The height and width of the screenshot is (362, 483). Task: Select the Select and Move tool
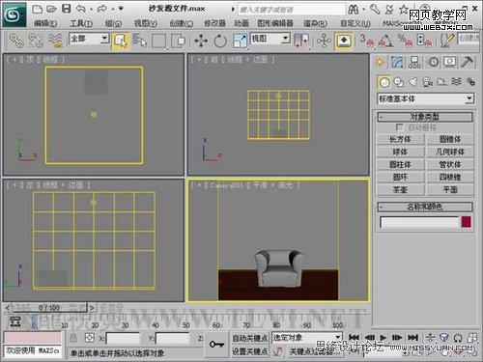(201, 41)
